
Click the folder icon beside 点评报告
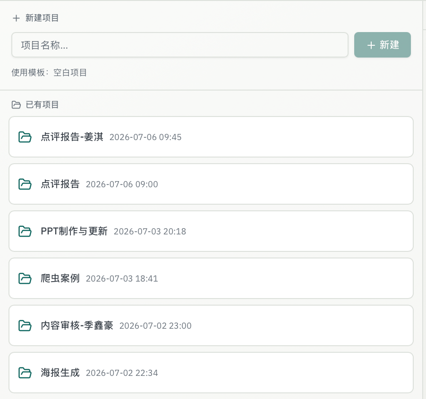click(x=25, y=184)
